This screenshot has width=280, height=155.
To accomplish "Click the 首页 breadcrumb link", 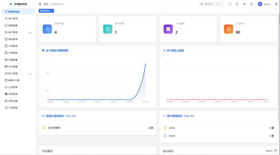I will point(46,4).
